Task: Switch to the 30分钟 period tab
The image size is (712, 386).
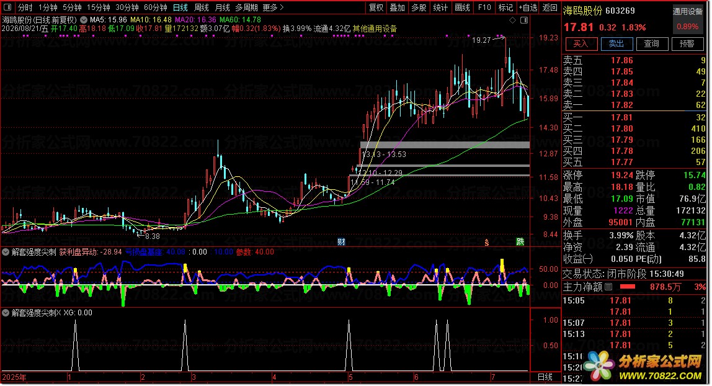Action: (127, 7)
